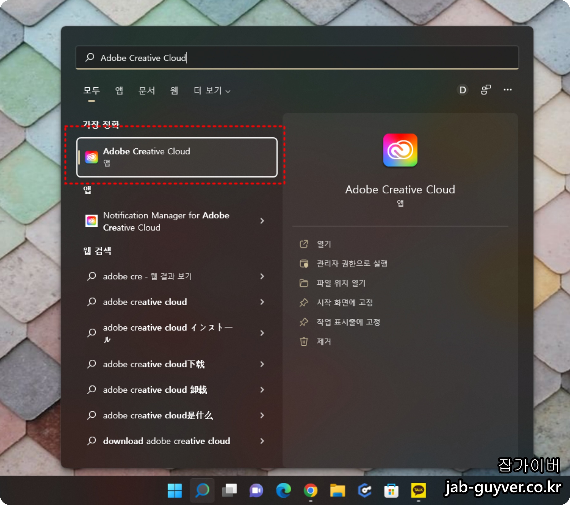Choose 작업 표시줄에 고정
The height and width of the screenshot is (505, 570).
click(348, 322)
